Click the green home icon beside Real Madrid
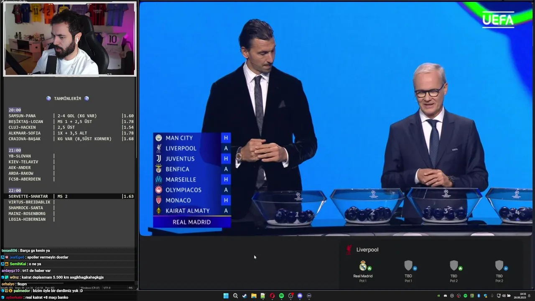The height and width of the screenshot is (301, 535). [369, 268]
